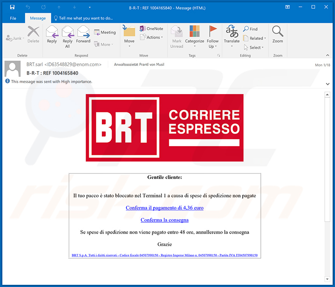Open the Actions dropdown
The image size is (335, 287).
(x=151, y=37)
